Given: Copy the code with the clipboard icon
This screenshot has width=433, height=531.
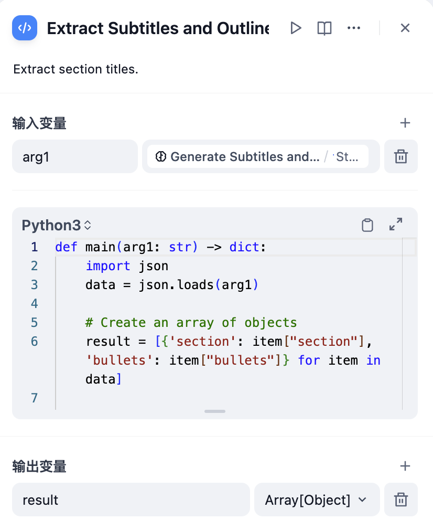Looking at the screenshot, I should (x=367, y=225).
